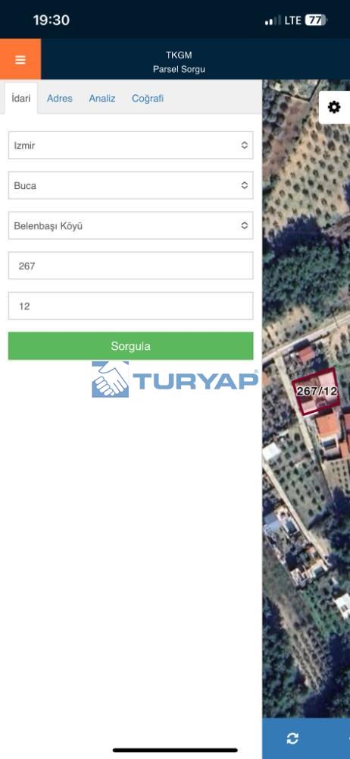This screenshot has width=350, height=759.
Task: Tap the TKGM Parsel Sorgu header title
Action: (179, 62)
